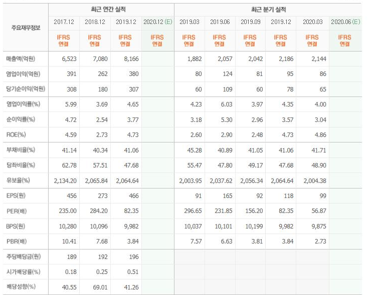Screen dimensions: 370x295
Task: Click the operating margin value 6.03
Action: pyautogui.click(x=227, y=104)
